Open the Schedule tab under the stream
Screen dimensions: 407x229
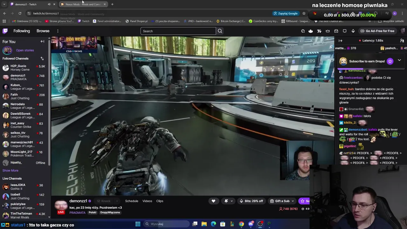(132, 201)
